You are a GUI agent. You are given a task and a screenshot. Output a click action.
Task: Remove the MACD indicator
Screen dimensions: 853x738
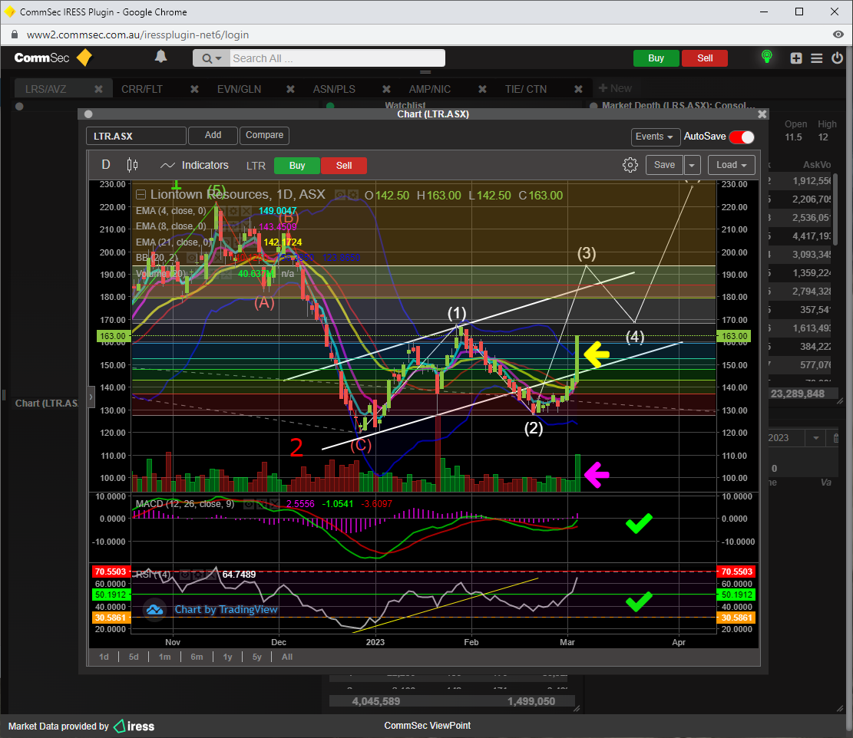pyautogui.click(x=275, y=504)
